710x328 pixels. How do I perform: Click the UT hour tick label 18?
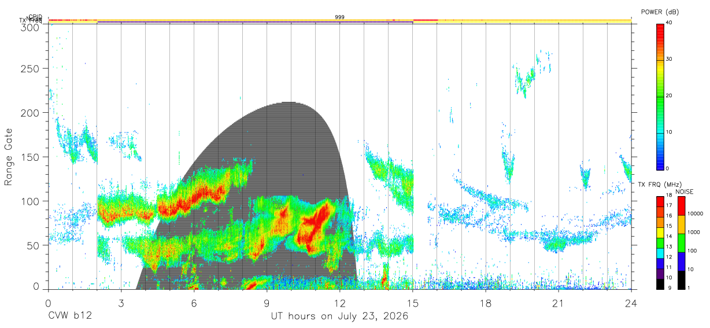[486, 303]
